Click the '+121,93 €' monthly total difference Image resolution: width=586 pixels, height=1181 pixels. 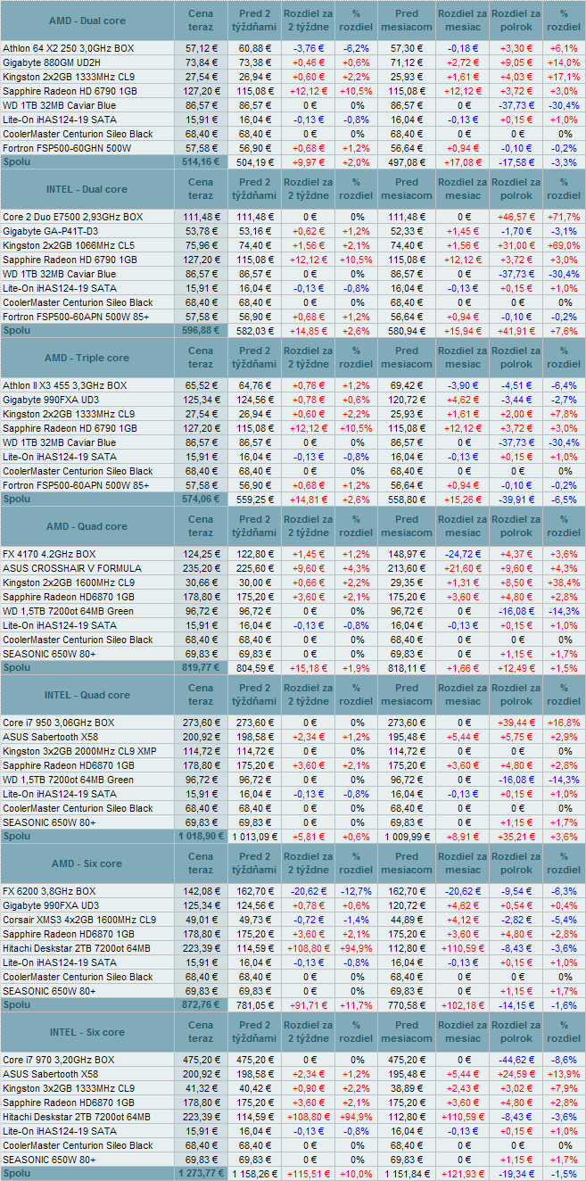click(463, 1174)
